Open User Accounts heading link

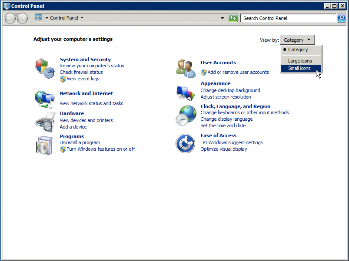(x=218, y=63)
